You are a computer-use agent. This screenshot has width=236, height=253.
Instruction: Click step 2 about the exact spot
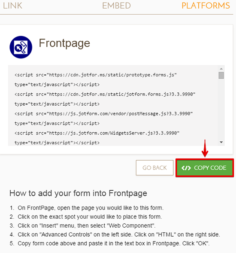pos(86,216)
